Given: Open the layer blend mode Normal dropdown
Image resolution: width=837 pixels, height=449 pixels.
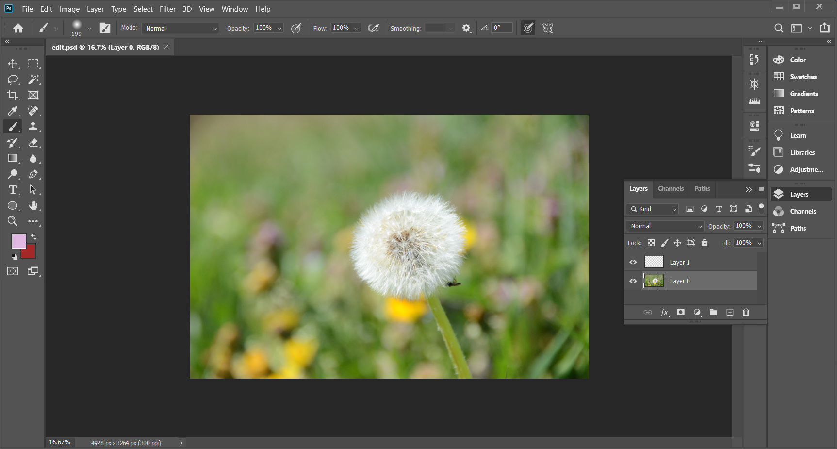Looking at the screenshot, I should pos(665,226).
